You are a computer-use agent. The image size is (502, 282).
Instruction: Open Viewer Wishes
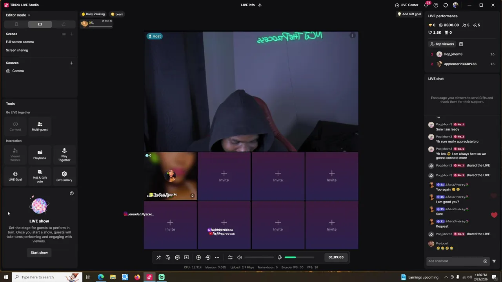[15, 155]
